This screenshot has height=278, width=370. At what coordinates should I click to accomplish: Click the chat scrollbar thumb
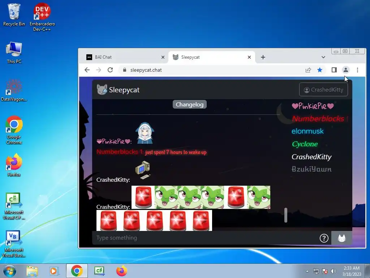tap(286, 215)
